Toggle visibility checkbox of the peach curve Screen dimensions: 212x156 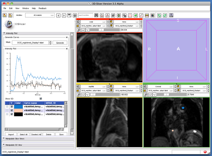tap(12, 111)
